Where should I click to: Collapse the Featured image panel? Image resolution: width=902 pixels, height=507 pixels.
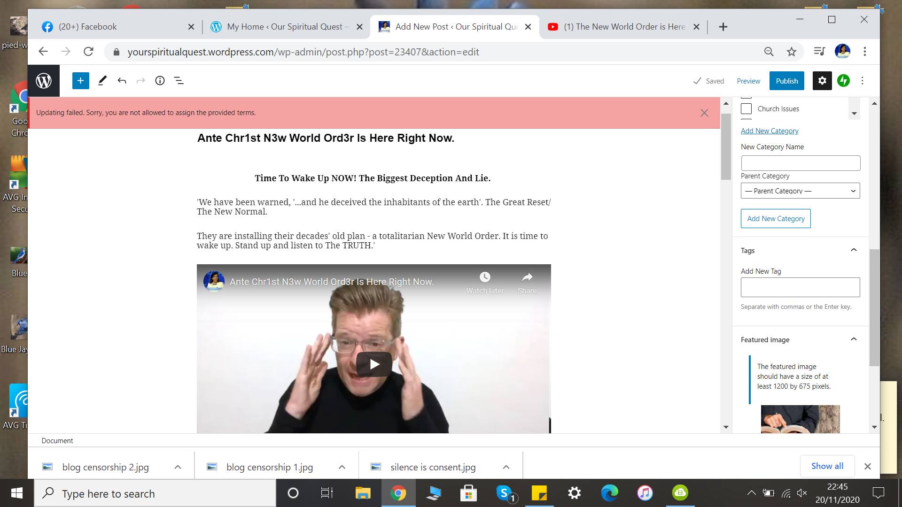(854, 339)
